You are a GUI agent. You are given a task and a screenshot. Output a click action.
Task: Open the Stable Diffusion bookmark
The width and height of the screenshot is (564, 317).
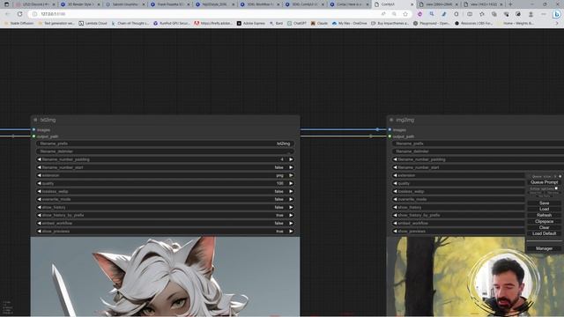tap(19, 23)
